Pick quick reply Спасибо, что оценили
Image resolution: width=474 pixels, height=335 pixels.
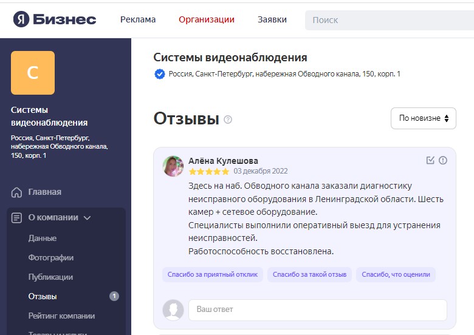pos(396,274)
